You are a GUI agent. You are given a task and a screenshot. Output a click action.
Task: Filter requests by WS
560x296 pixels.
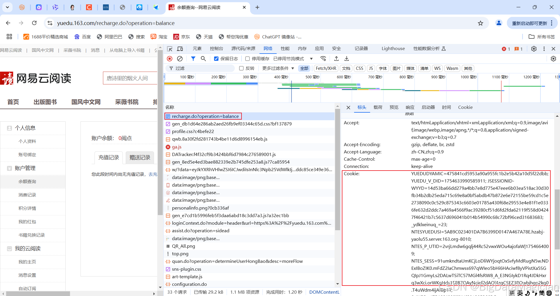(x=437, y=68)
